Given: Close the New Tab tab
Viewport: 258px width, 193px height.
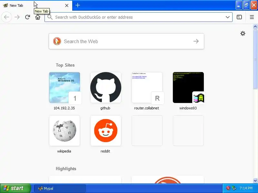Looking at the screenshot, I should point(67,5).
